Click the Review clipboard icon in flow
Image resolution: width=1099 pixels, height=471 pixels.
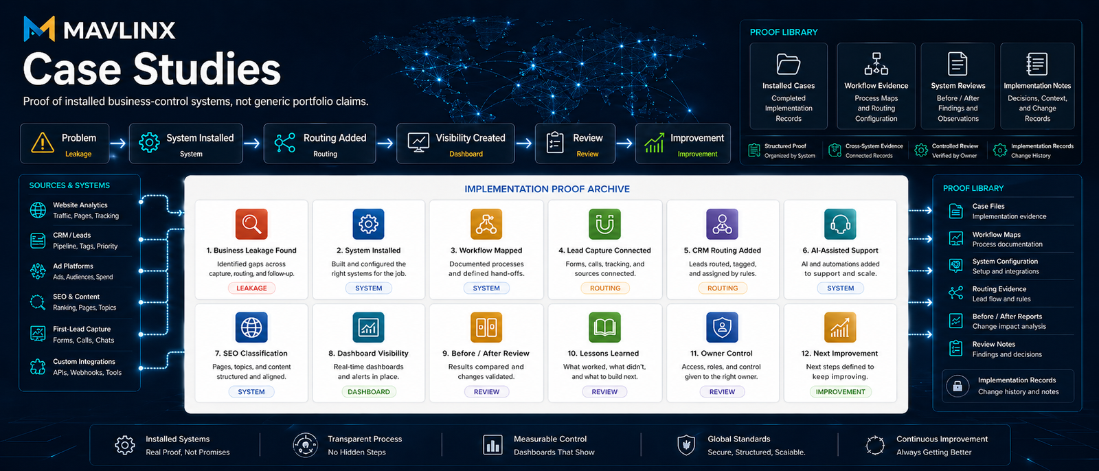(x=555, y=143)
